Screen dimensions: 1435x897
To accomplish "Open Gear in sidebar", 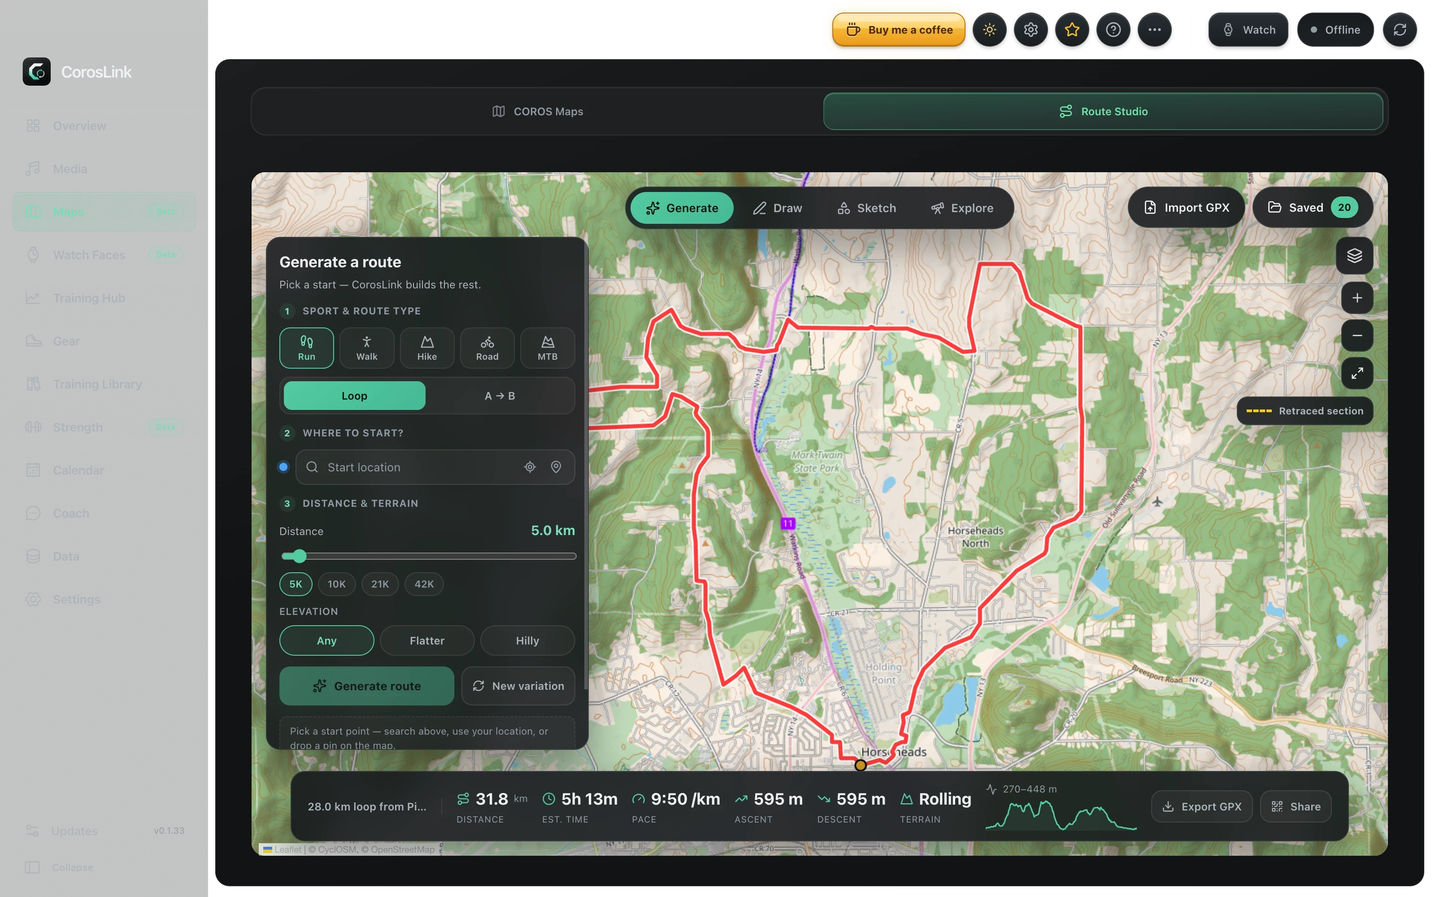I will 104,341.
